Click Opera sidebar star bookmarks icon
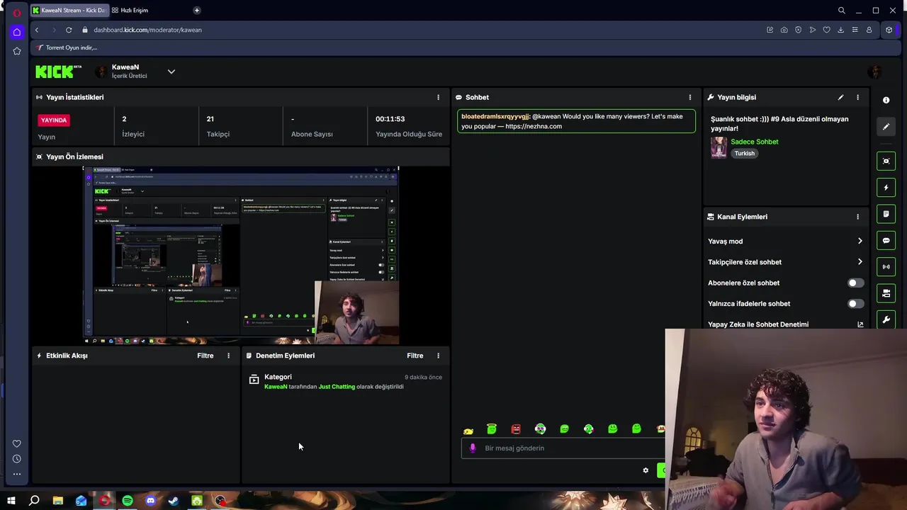 click(x=17, y=51)
